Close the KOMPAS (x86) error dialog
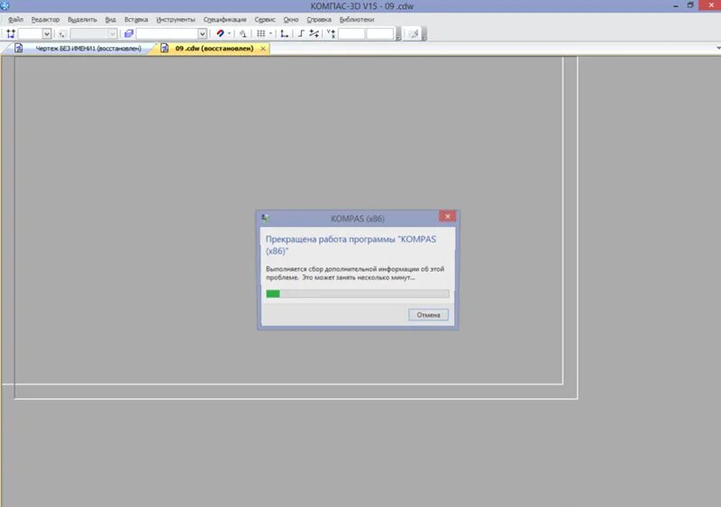Screen dimensions: 721x507 [447, 216]
